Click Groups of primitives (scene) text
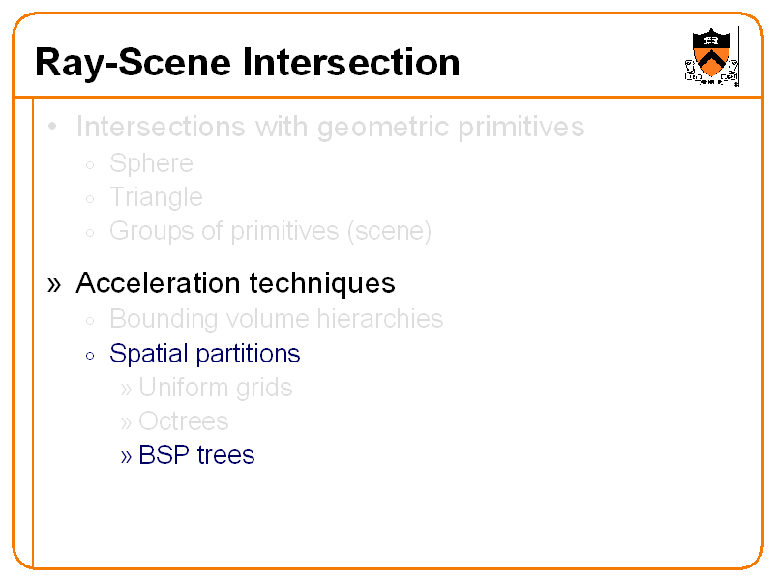774x580 pixels. click(x=270, y=231)
